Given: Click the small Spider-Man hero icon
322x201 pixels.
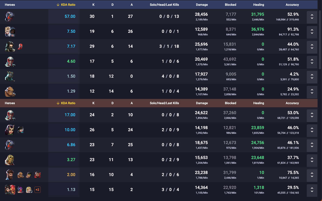Looking at the screenshot, I should pos(20,47).
